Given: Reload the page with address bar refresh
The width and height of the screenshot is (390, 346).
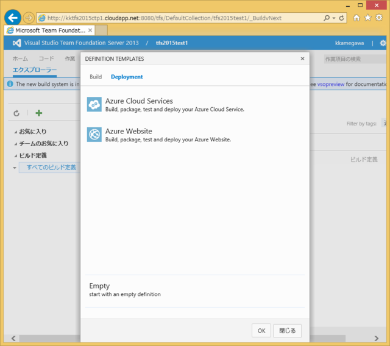Looking at the screenshot, I should coord(341,18).
